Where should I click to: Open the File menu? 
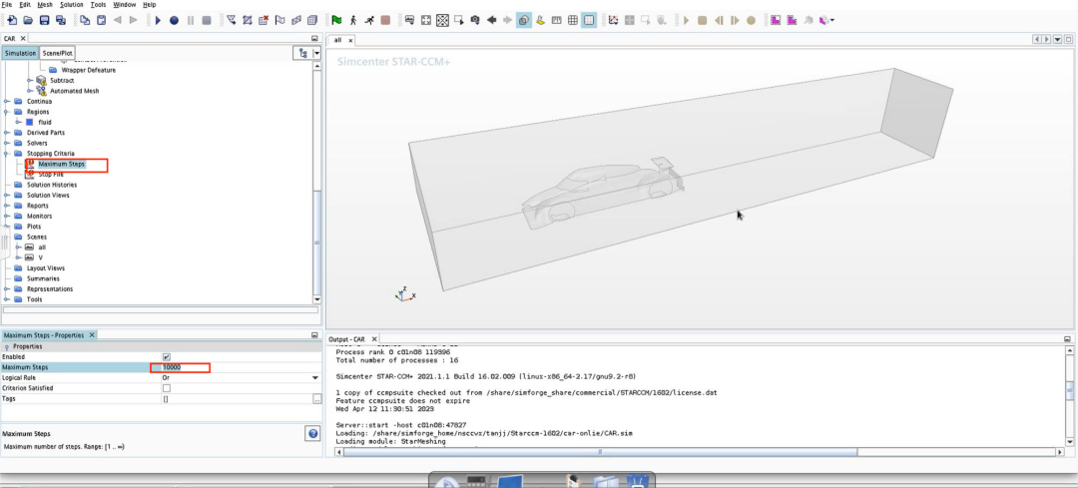pos(6,5)
